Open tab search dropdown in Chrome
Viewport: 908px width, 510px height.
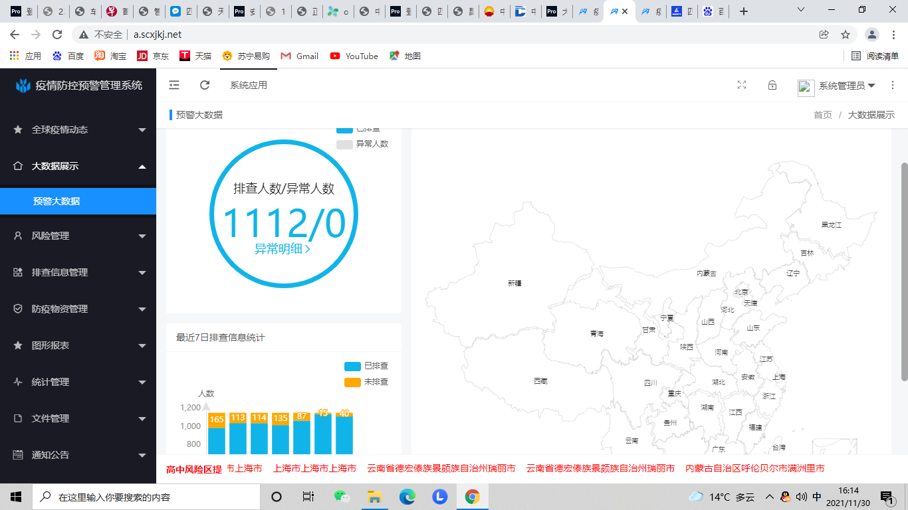pos(800,11)
